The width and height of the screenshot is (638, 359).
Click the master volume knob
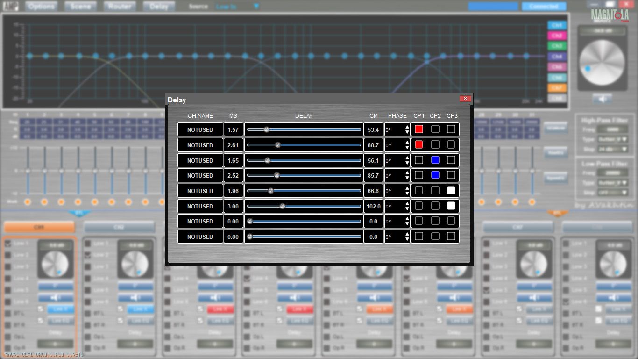pyautogui.click(x=602, y=62)
